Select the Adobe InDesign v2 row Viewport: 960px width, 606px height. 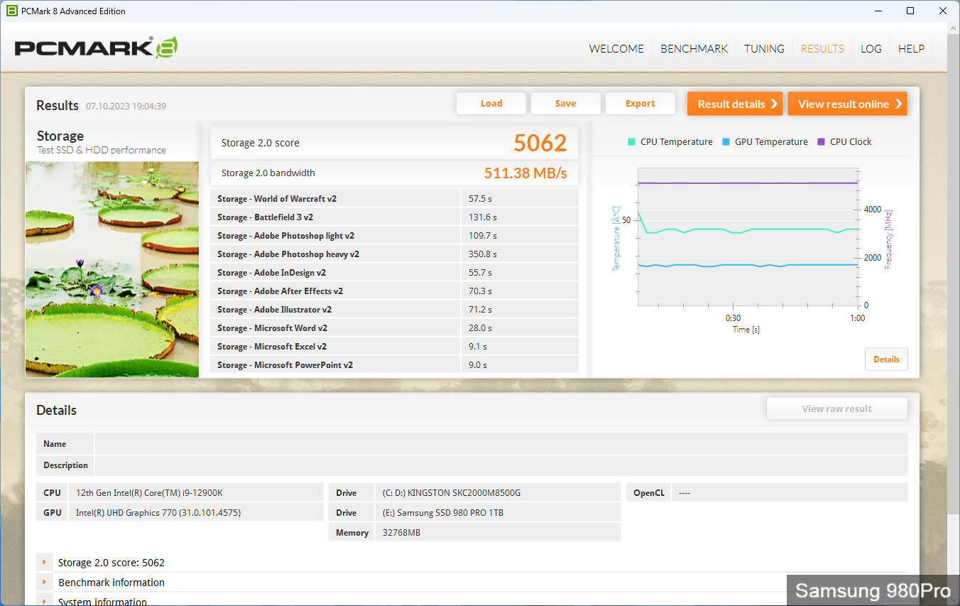(394, 273)
